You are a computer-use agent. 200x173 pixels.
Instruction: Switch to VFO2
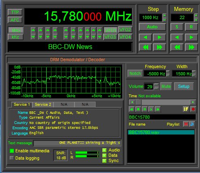[125, 30]
